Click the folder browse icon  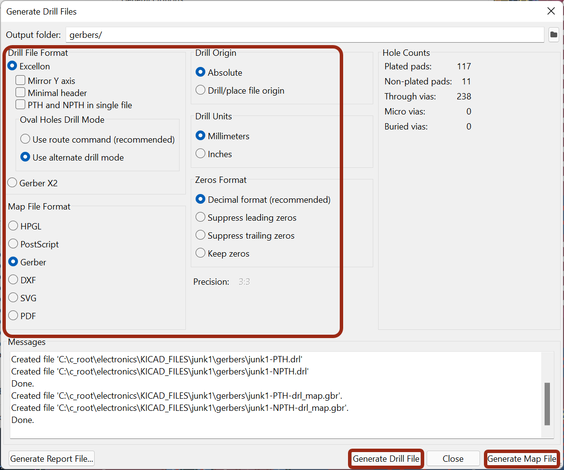[x=553, y=35]
